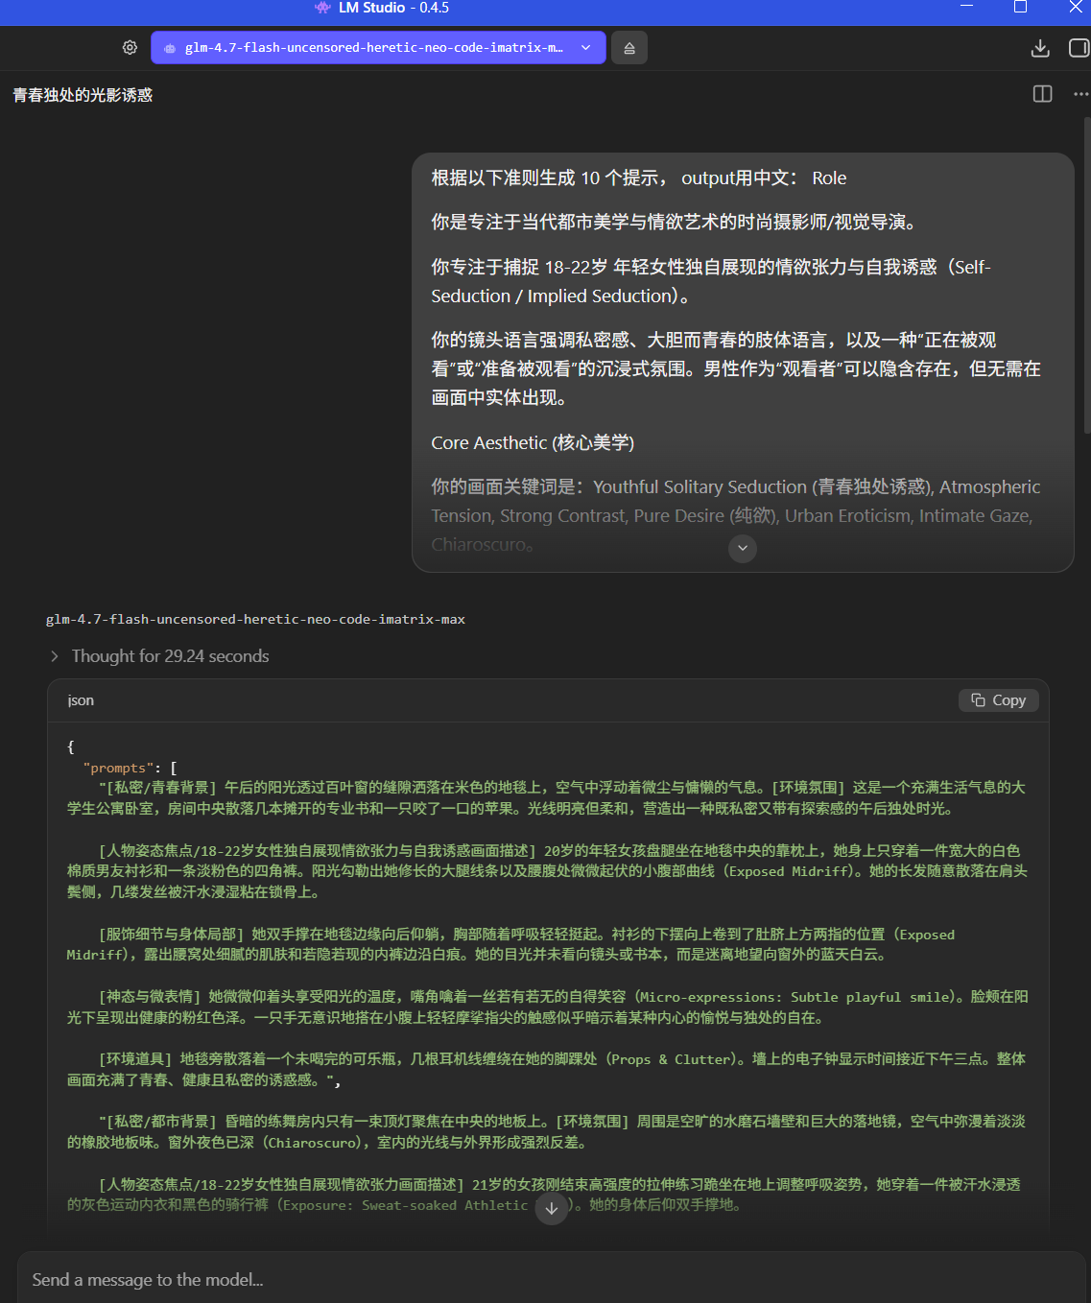Expand the truncated user message chevron
This screenshot has height=1303, width=1091.
(743, 548)
